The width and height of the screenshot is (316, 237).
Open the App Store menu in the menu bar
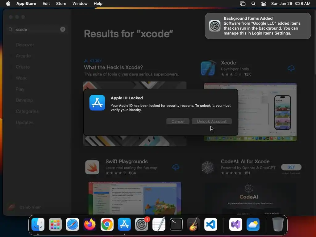26,4
